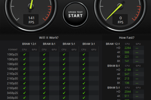Click the BRAW 5:1 heading in How Fast
This screenshot has height=100, width=151.
pos(114,88)
